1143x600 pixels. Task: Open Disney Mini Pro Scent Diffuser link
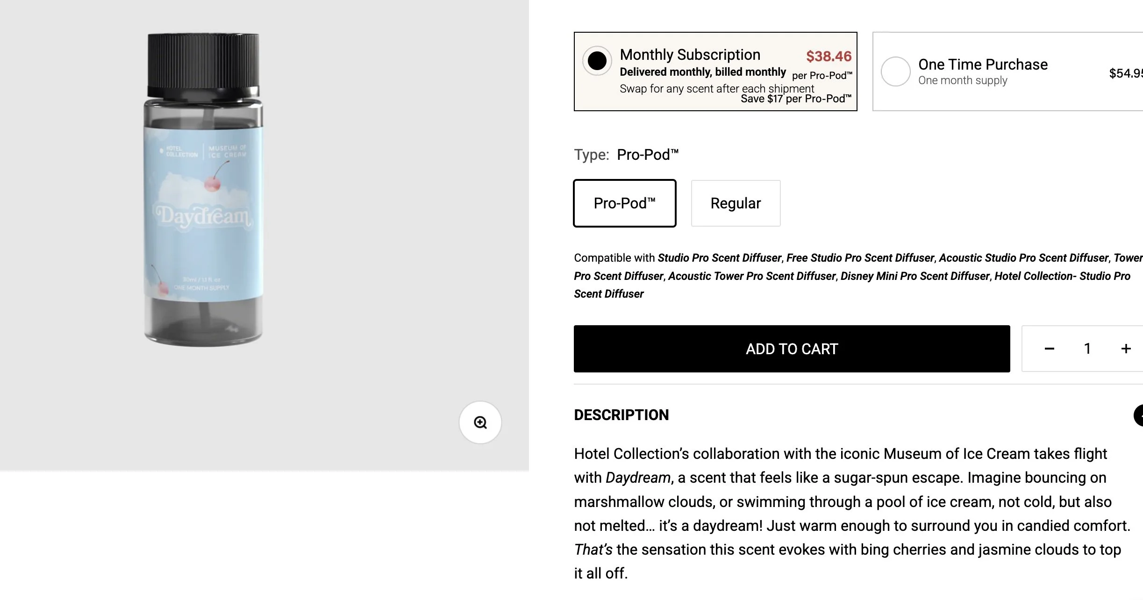(x=914, y=276)
